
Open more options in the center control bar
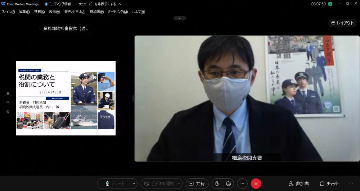pos(242,183)
